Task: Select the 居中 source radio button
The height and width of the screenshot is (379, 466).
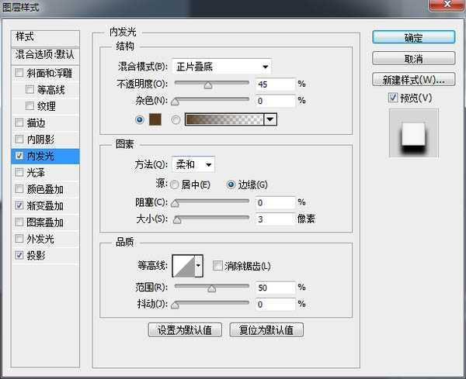Action: pos(174,184)
